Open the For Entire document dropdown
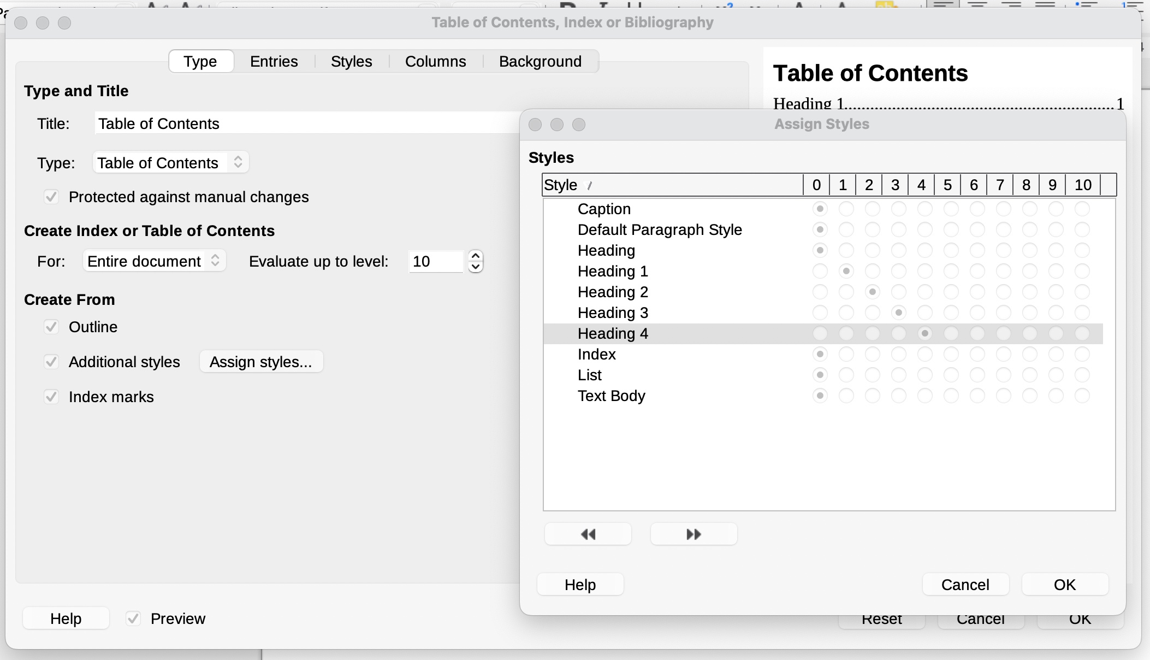1150x660 pixels. pos(154,261)
